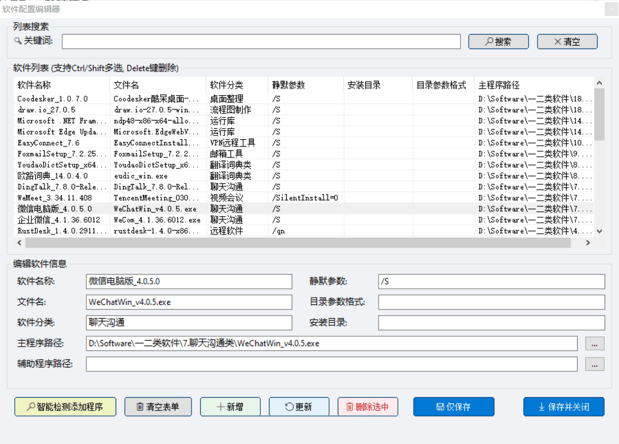Click the 搜索 button
619x444 pixels.
(x=498, y=41)
